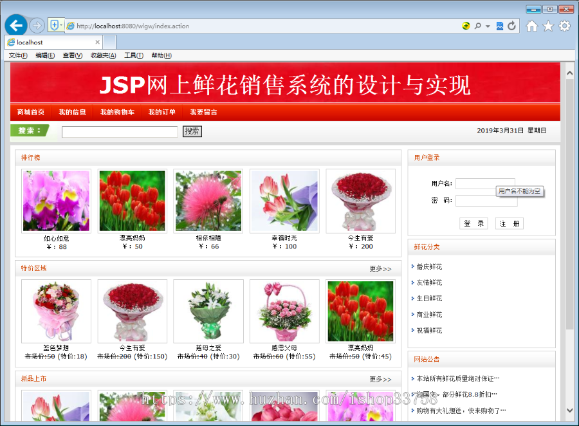Click the forward navigation arrow
579x426 pixels.
click(37, 26)
